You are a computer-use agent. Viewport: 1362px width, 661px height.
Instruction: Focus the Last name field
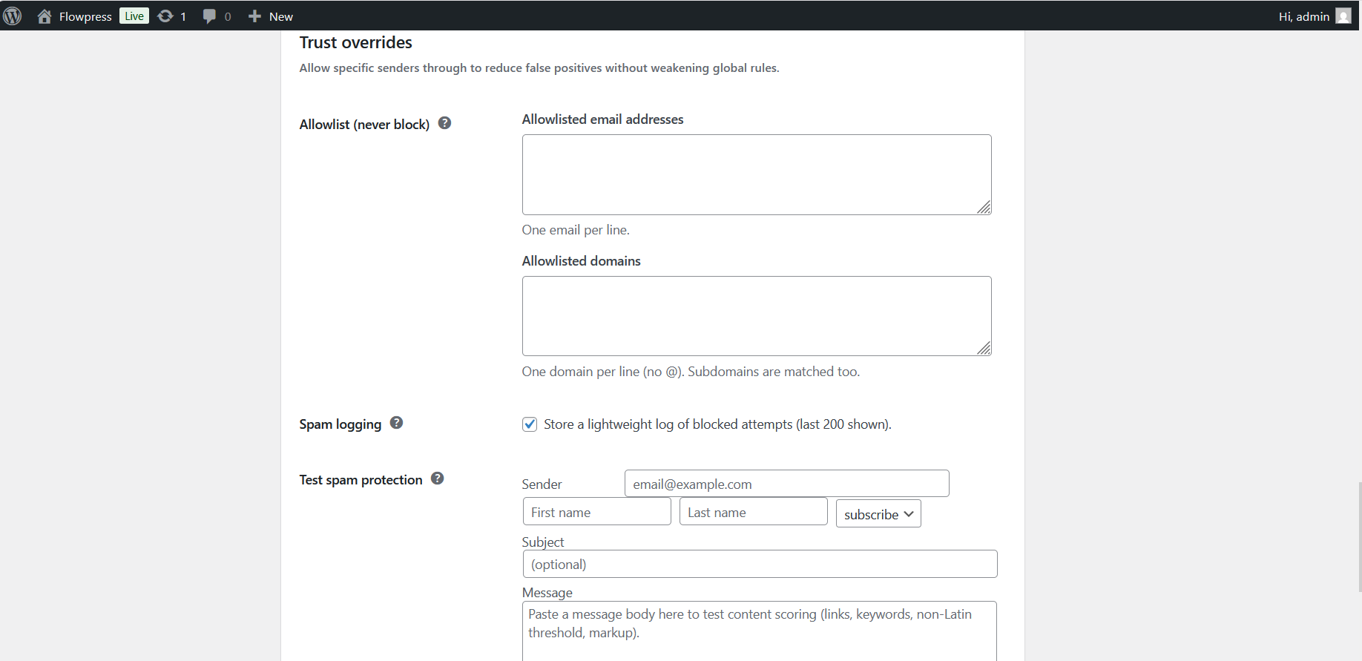[x=754, y=512]
